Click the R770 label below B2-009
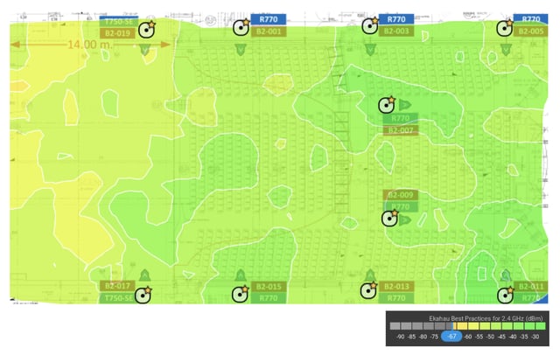Image resolution: width=560 pixels, height=355 pixels. 401,206
